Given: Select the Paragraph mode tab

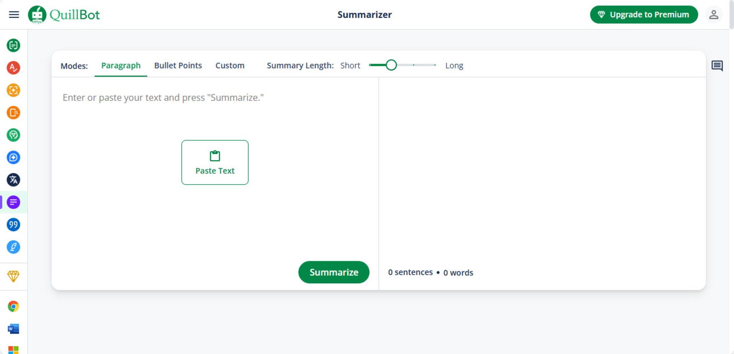Looking at the screenshot, I should tap(121, 66).
